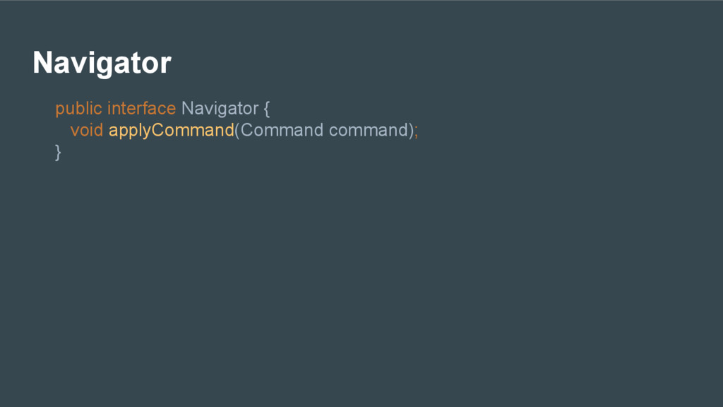Screen dimensions: 723x407
Task: Click the opening curly brace after Navigator
Action: coord(266,109)
